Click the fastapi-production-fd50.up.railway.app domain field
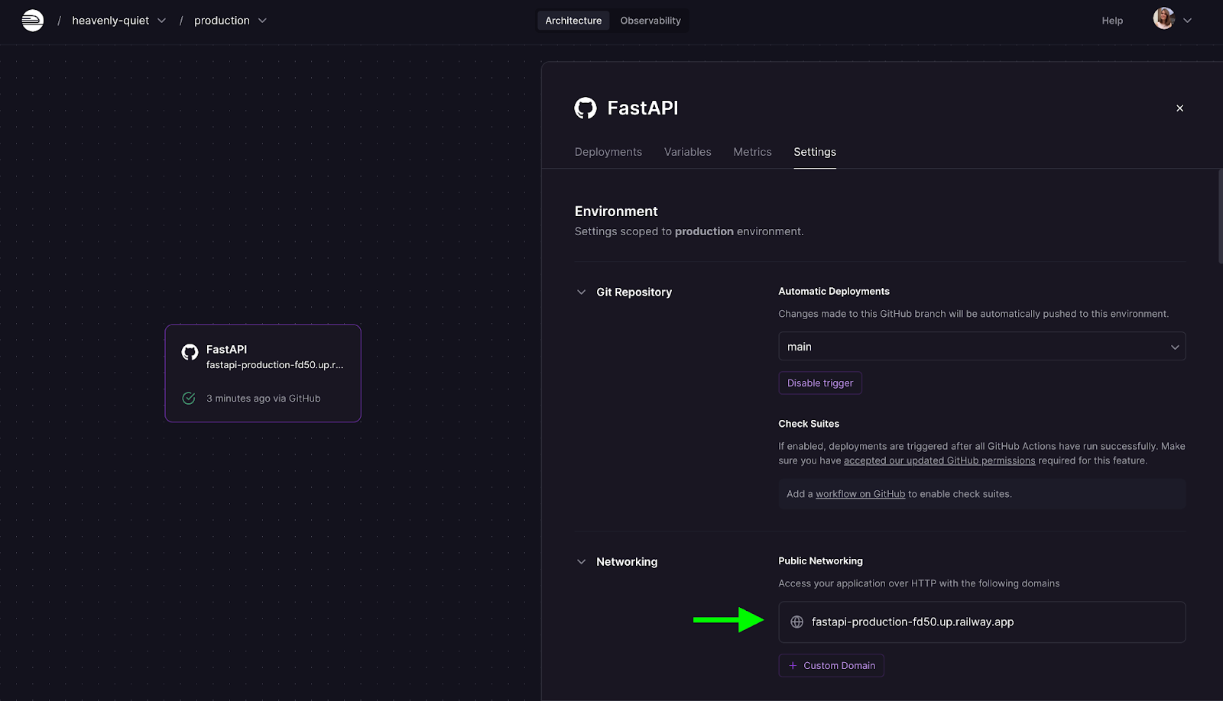Image resolution: width=1223 pixels, height=701 pixels. (981, 622)
